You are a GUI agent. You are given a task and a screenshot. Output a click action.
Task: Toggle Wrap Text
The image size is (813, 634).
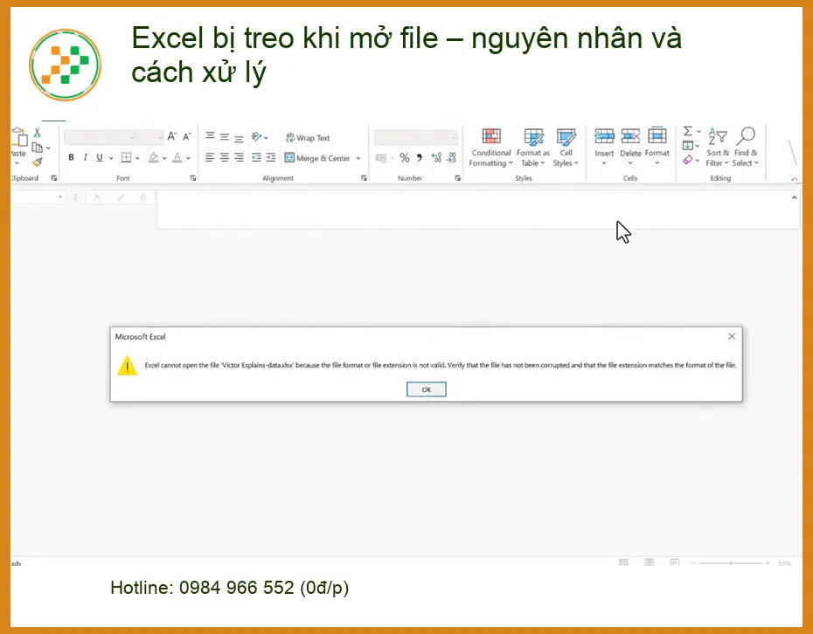(x=308, y=138)
